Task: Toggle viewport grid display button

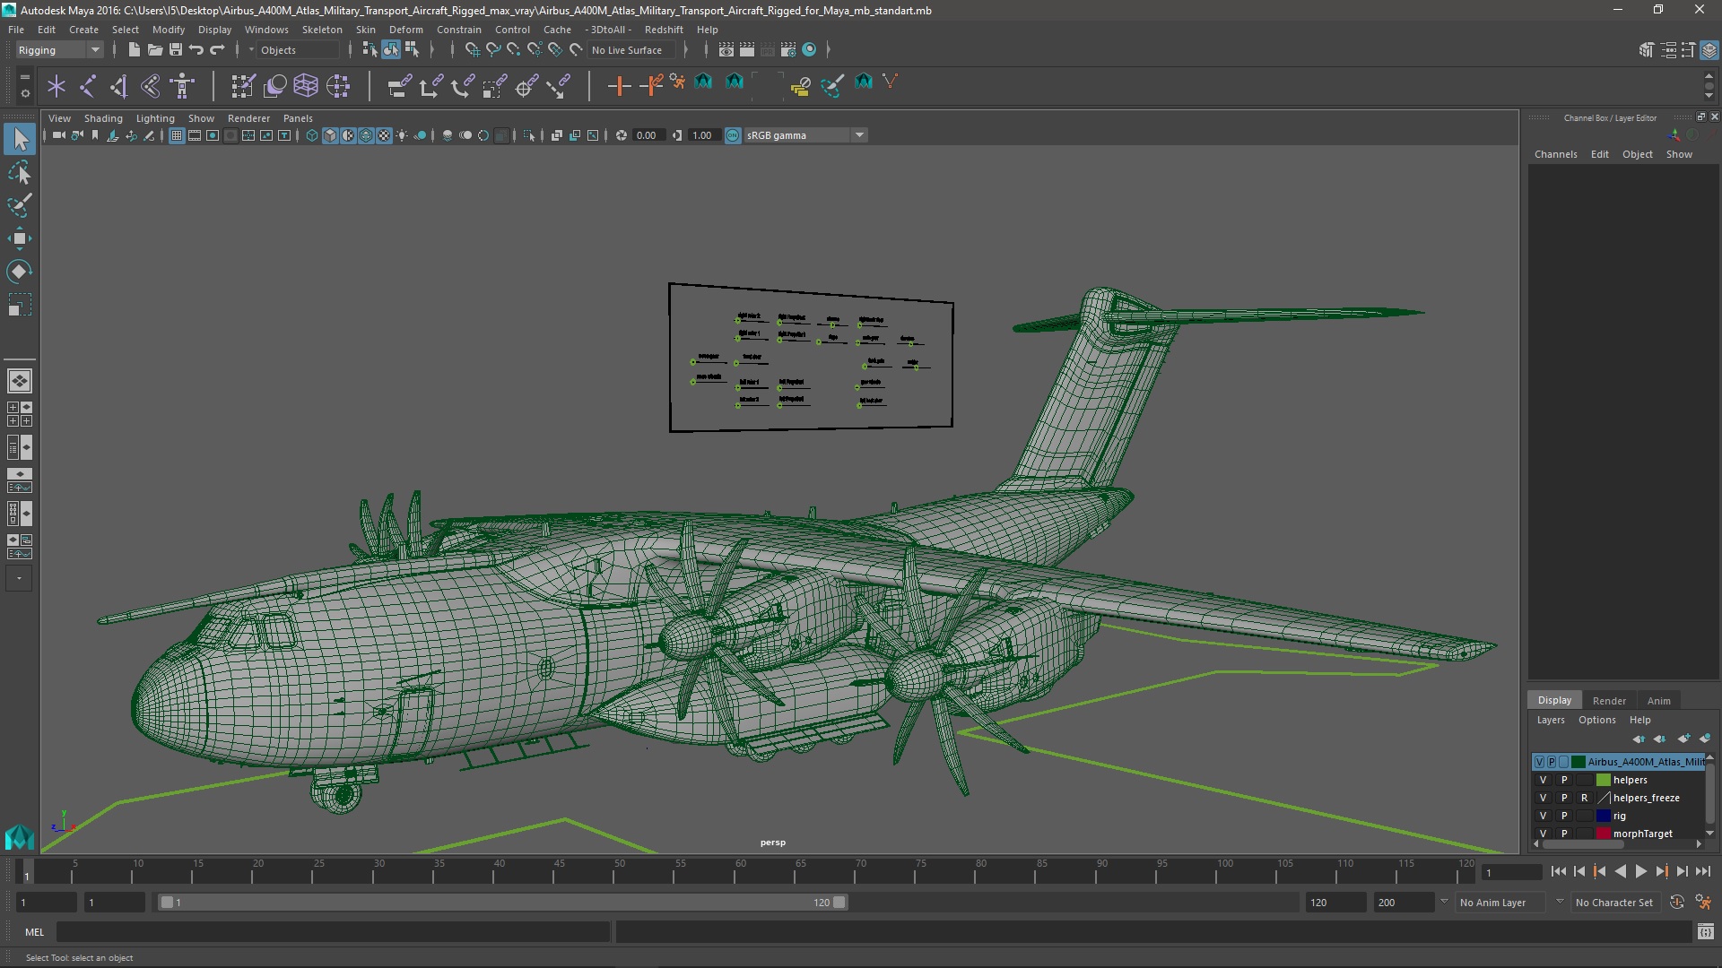Action: 177,135
